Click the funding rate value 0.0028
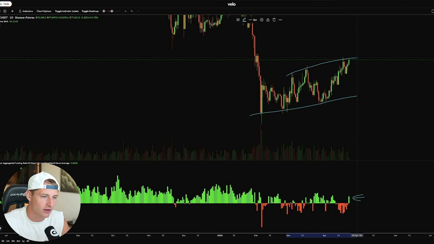Image resolution: width=434 pixels, height=244 pixels. (74, 163)
